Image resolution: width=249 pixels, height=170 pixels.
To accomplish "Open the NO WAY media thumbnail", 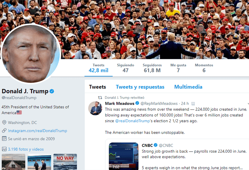I will tap(65, 162).
